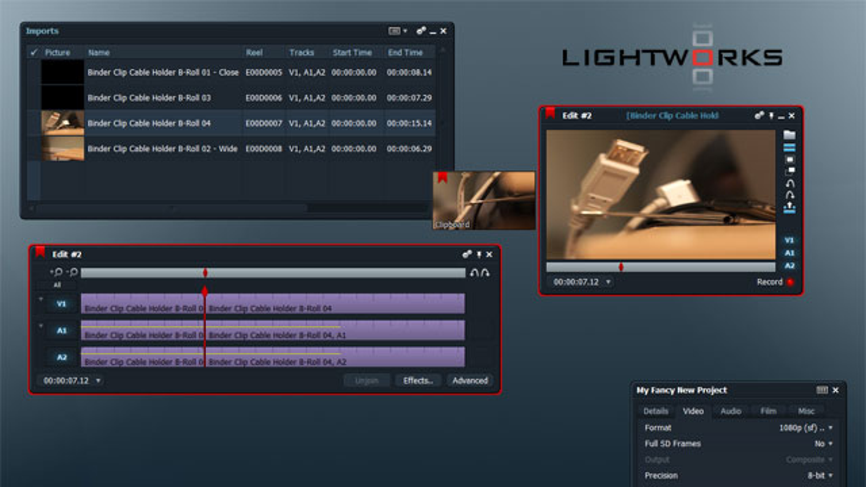Switch to the Details tab
The image size is (866, 487).
tap(655, 411)
